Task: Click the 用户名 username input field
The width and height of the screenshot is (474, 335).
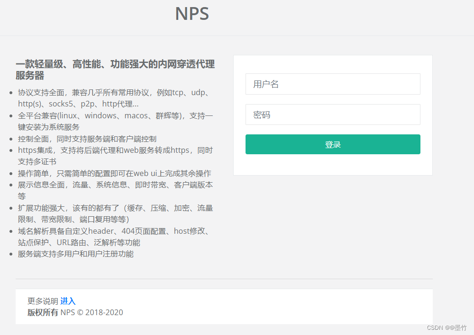Action: click(x=332, y=84)
